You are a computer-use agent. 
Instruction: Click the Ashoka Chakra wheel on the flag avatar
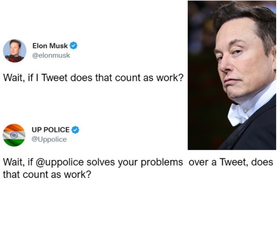click(x=14, y=135)
